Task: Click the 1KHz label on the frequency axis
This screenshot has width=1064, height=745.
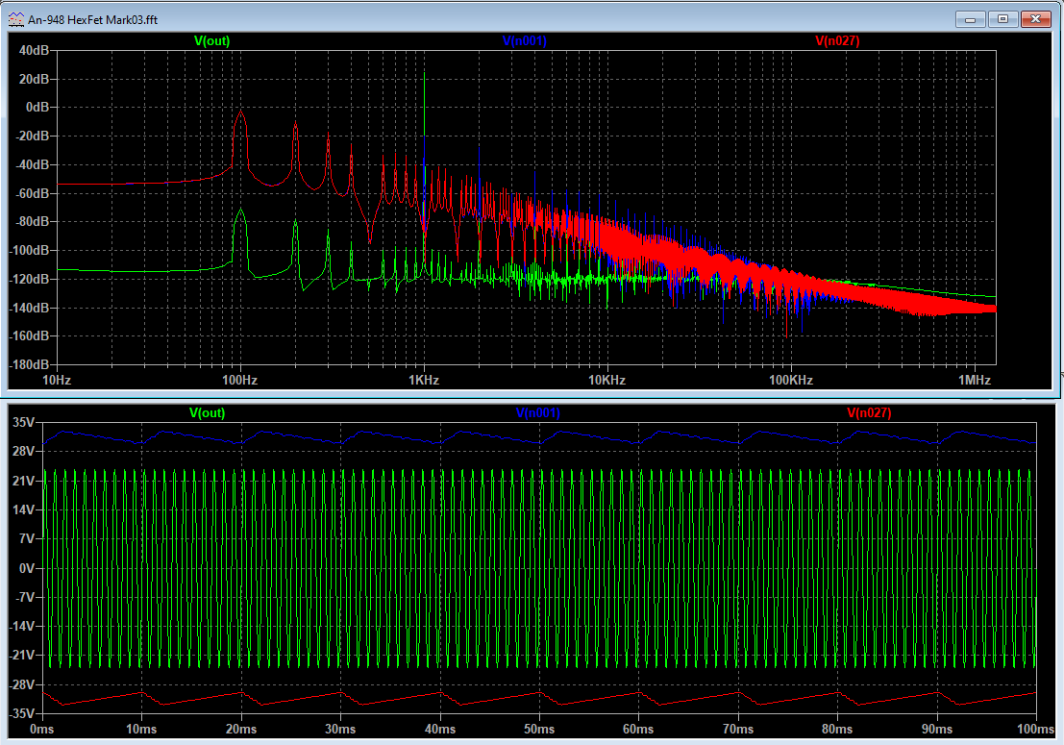Action: click(x=424, y=380)
